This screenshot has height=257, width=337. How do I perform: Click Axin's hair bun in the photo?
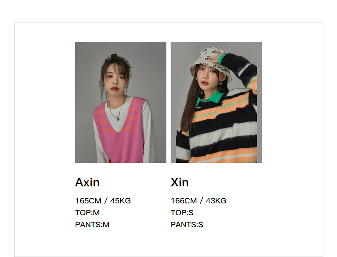point(114,56)
